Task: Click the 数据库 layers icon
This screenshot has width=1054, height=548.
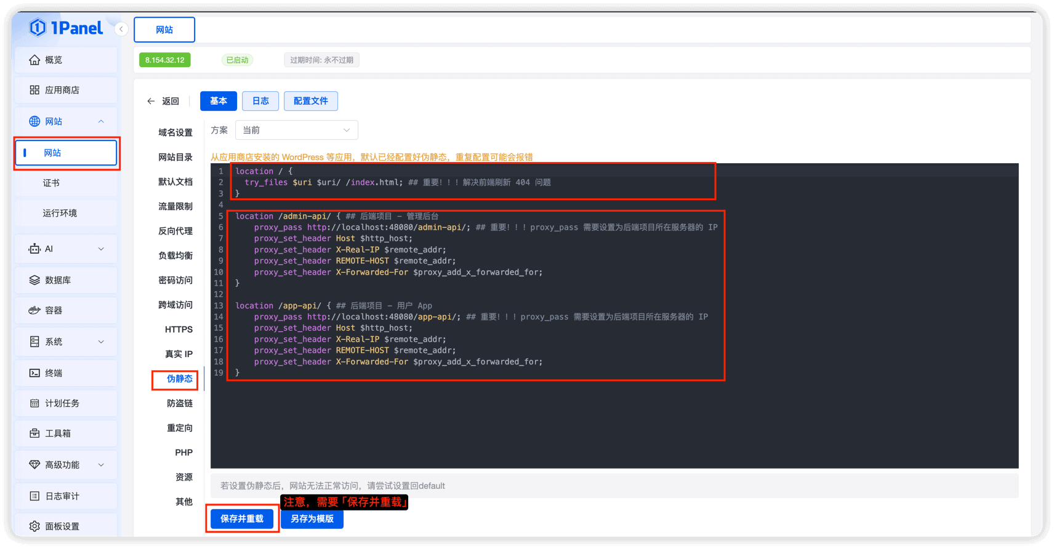Action: tap(34, 280)
